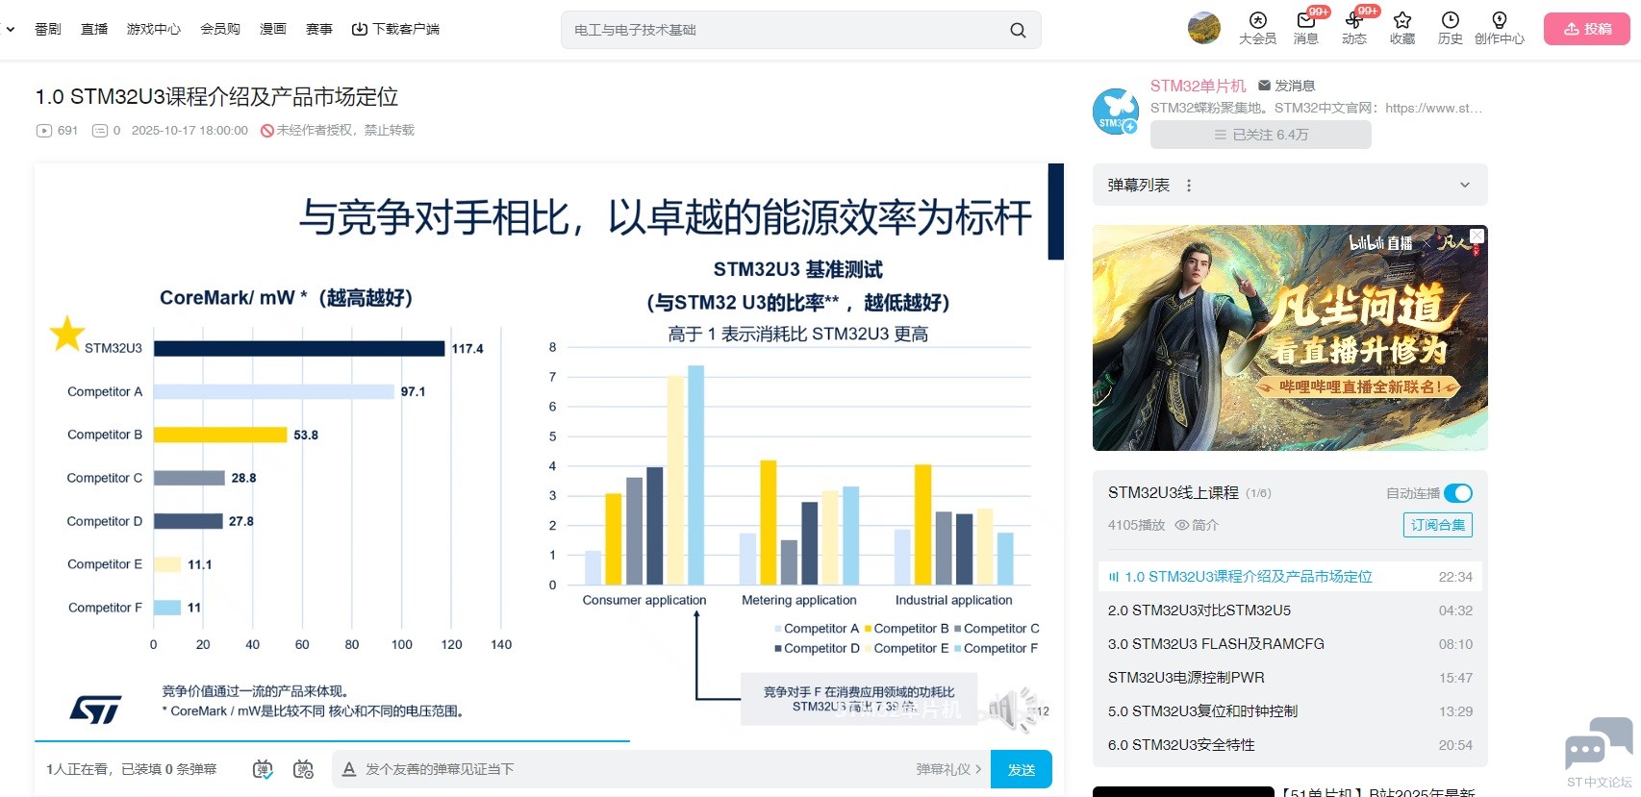The image size is (1641, 797).
Task: Open the 弹幕列表 three-dot options menu
Action: (x=1189, y=186)
